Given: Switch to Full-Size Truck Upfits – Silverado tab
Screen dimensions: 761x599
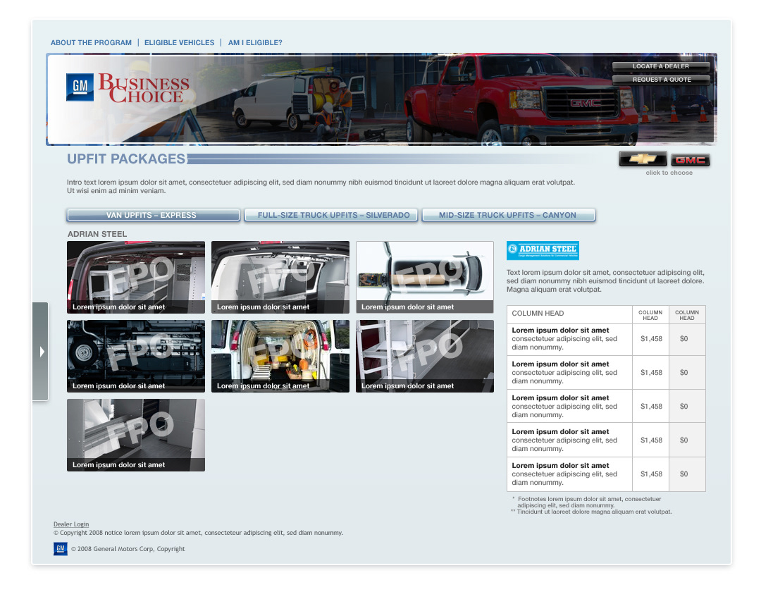Looking at the screenshot, I should click(331, 215).
